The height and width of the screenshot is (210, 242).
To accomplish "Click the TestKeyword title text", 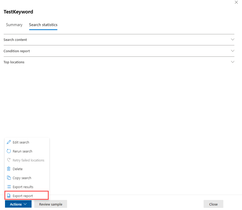I will (x=18, y=12).
